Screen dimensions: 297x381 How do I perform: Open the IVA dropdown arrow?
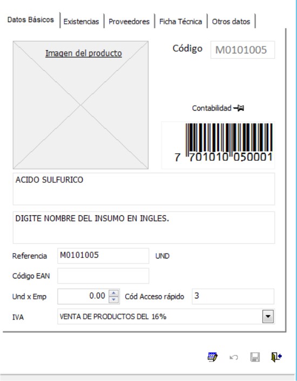268,316
